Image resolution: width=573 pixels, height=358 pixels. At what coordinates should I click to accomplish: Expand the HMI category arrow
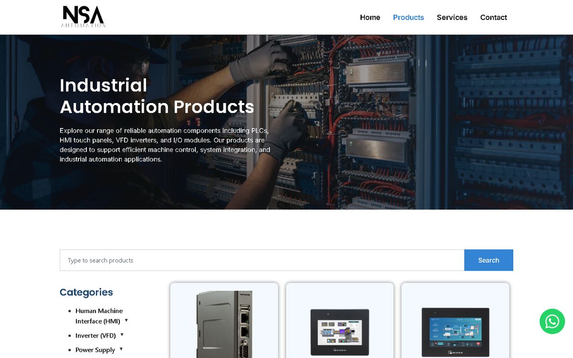(x=127, y=320)
